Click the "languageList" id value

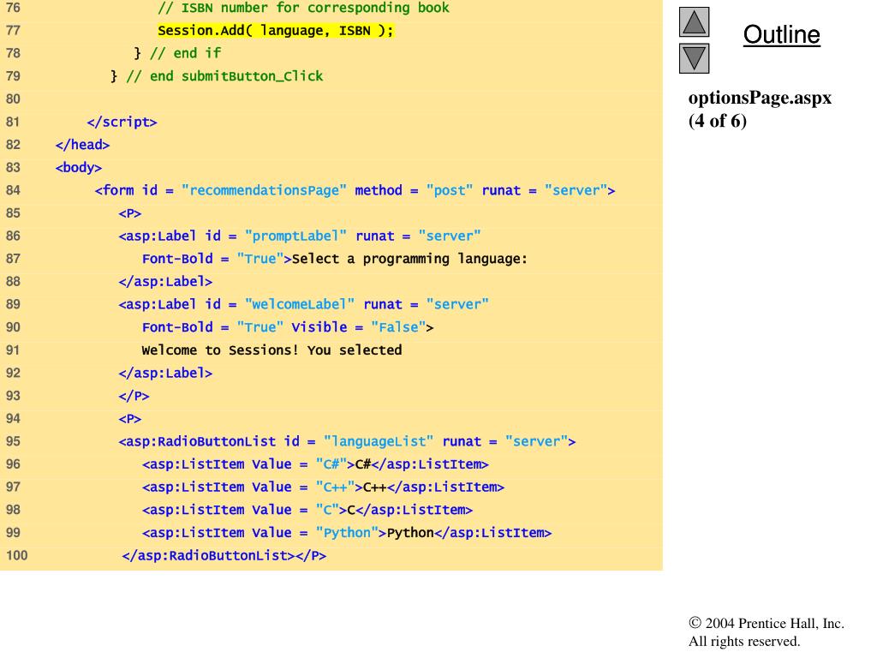(379, 441)
